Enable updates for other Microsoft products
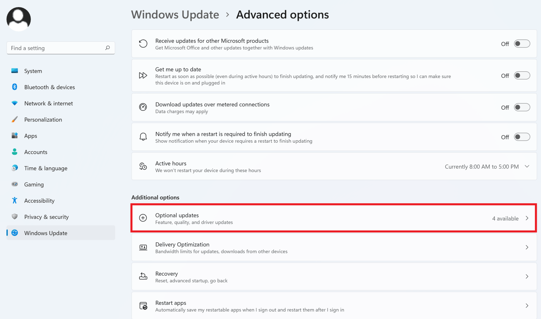The image size is (541, 319). pyautogui.click(x=522, y=43)
